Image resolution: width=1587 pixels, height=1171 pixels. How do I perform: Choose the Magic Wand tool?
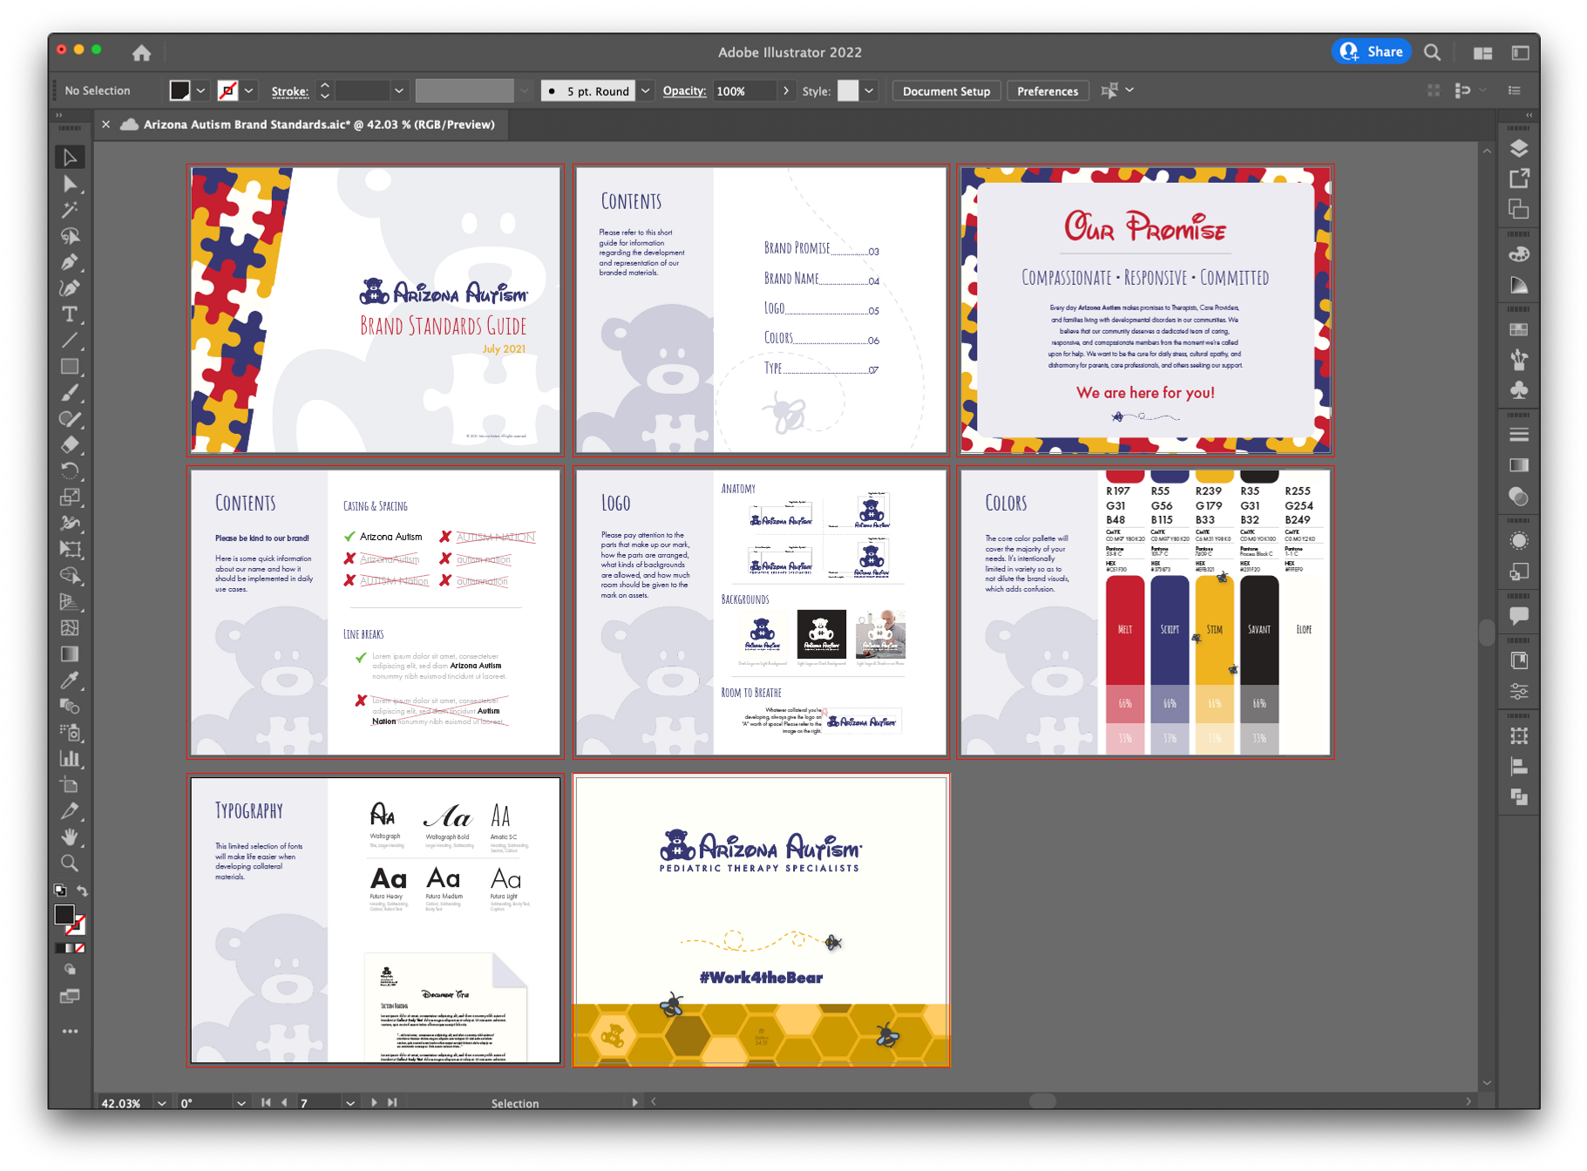click(70, 210)
